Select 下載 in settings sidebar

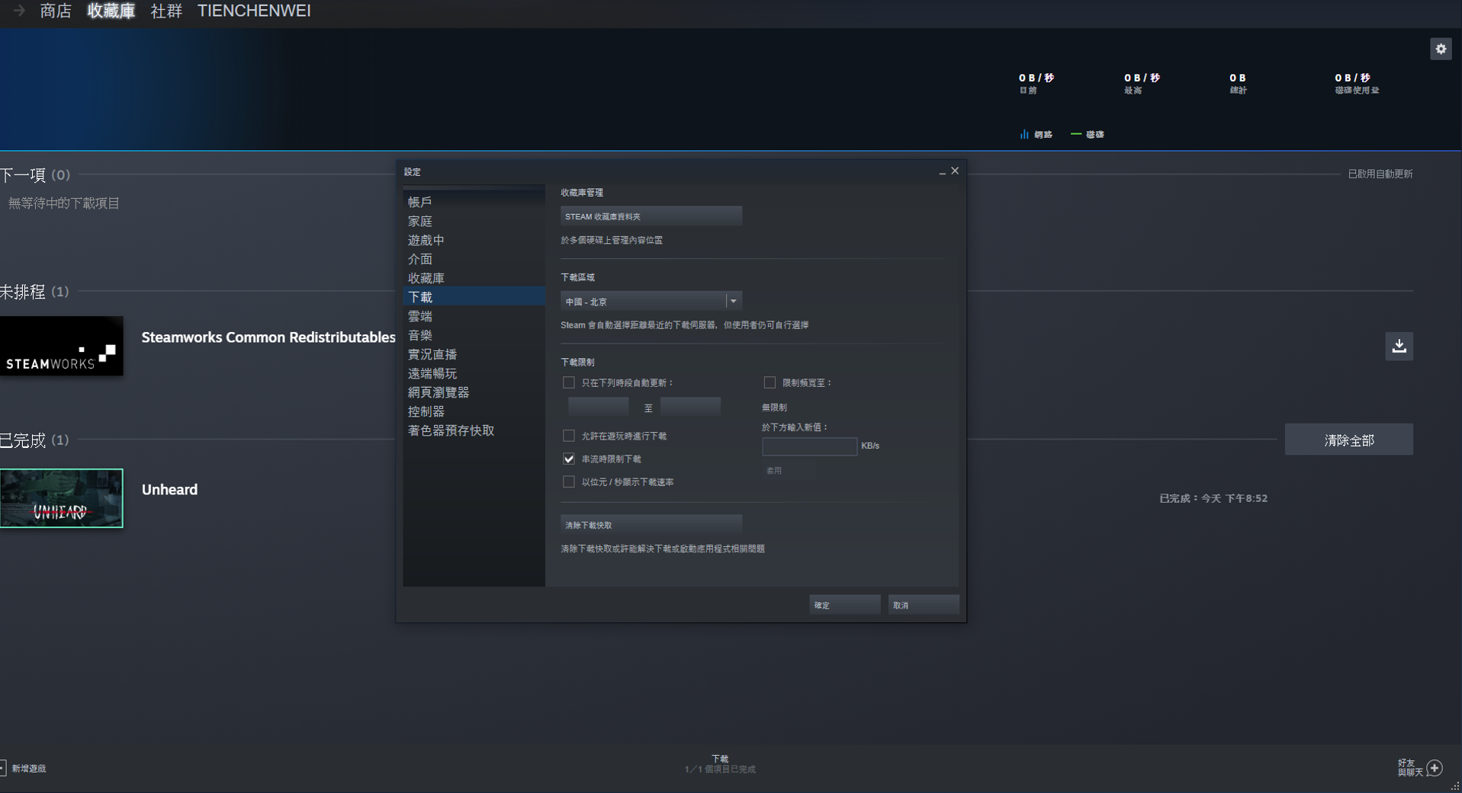tap(474, 297)
